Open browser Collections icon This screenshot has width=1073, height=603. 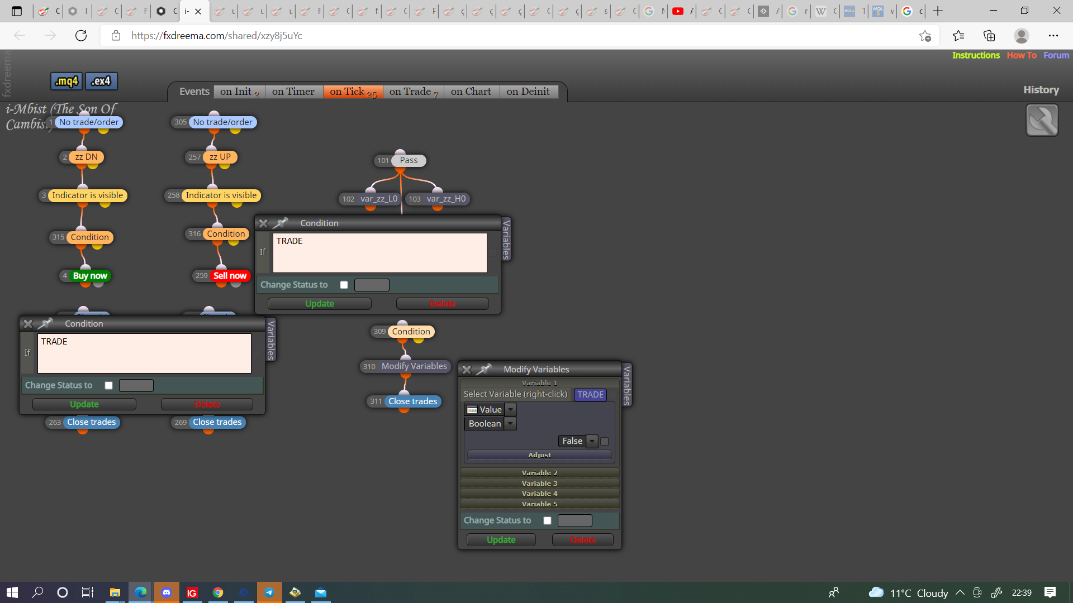pos(989,36)
